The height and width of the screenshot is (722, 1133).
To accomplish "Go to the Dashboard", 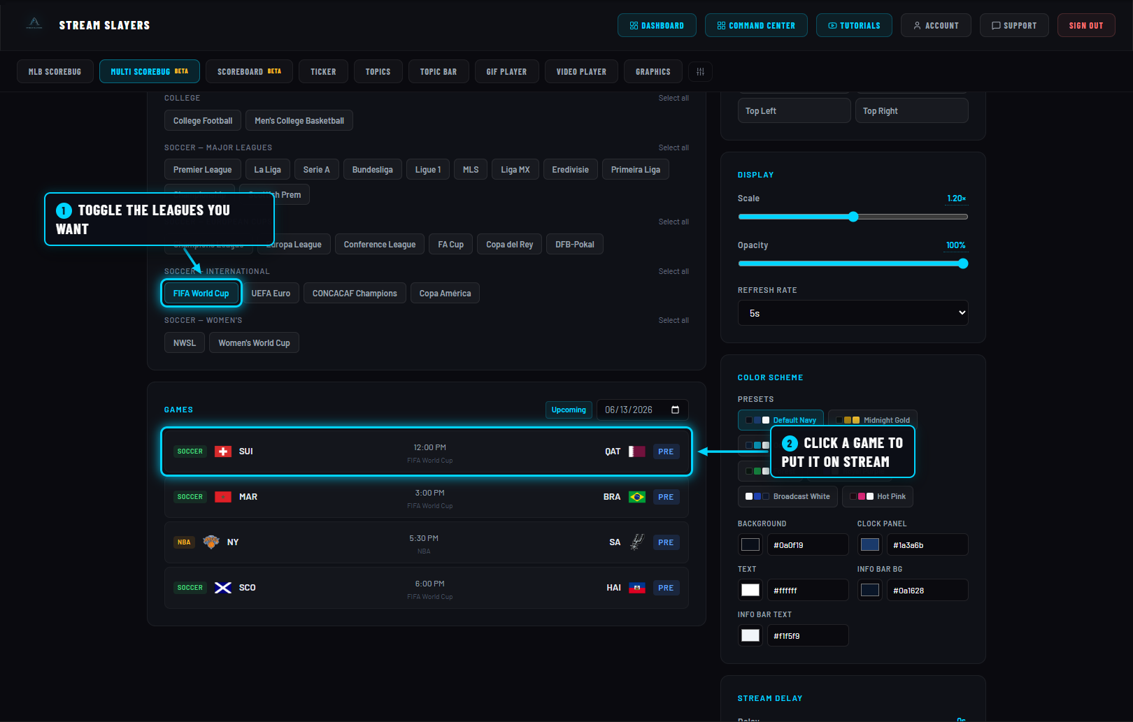I will (657, 25).
